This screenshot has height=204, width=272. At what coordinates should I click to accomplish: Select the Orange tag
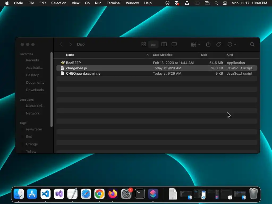(32, 144)
